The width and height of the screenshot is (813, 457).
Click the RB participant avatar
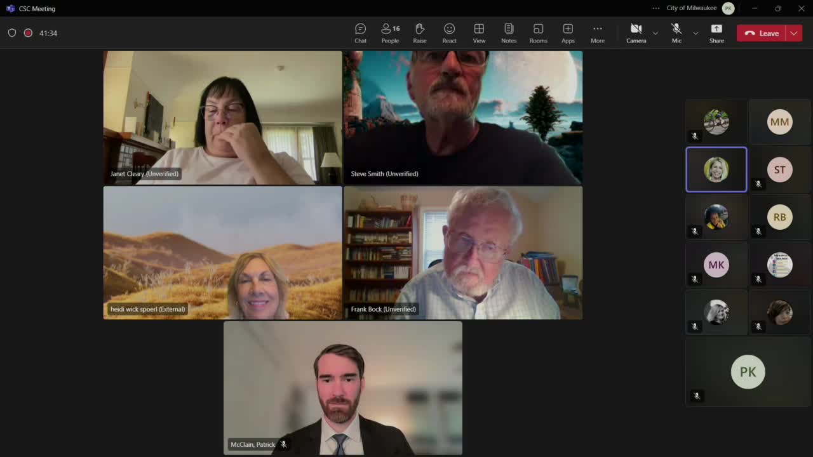pos(780,217)
